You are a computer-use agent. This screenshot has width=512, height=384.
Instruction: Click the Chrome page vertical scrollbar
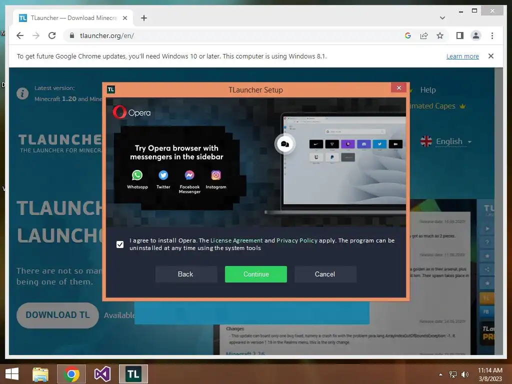pyautogui.click(x=498, y=210)
